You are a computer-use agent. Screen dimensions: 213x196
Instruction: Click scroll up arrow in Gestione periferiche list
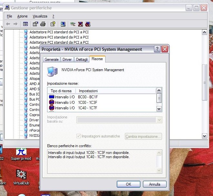[x=204, y=32]
